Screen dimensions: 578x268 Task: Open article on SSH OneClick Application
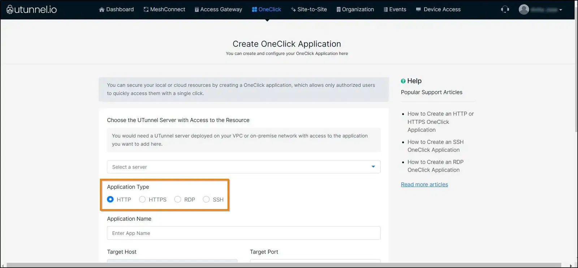click(435, 146)
